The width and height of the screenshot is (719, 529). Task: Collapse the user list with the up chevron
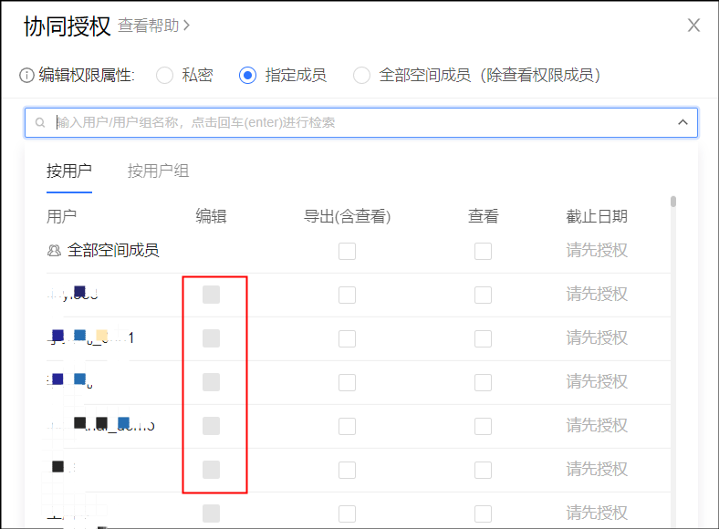[683, 122]
